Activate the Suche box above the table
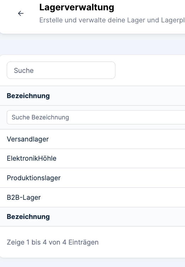The image size is (185, 267). pyautogui.click(x=61, y=70)
